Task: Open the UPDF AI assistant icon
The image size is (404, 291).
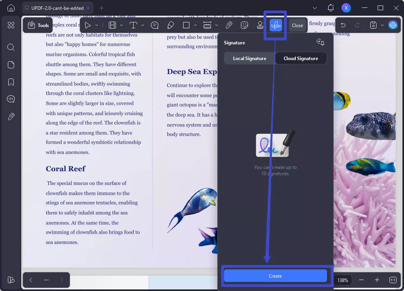Action: (x=393, y=25)
